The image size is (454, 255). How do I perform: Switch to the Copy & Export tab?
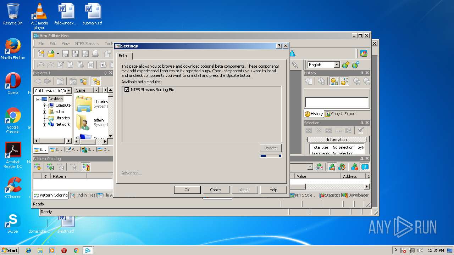[x=340, y=114]
